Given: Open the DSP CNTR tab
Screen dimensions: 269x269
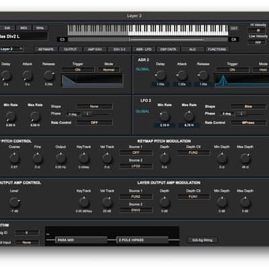Looking at the screenshot, I should click(168, 49).
